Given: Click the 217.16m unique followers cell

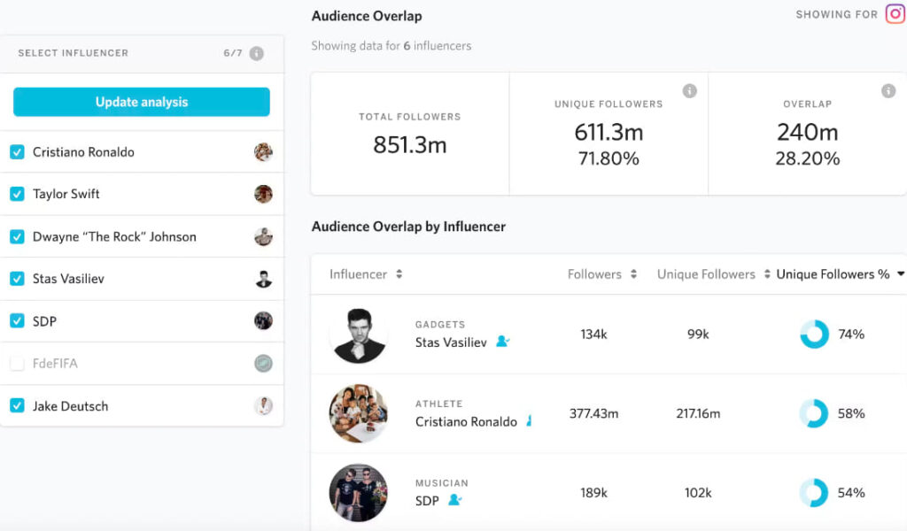Looking at the screenshot, I should coord(698,413).
